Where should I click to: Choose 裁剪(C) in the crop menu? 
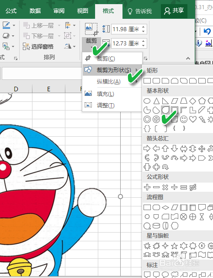point(112,58)
